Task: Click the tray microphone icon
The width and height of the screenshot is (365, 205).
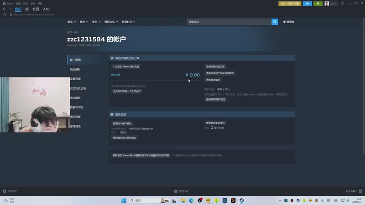Action: tap(323, 200)
